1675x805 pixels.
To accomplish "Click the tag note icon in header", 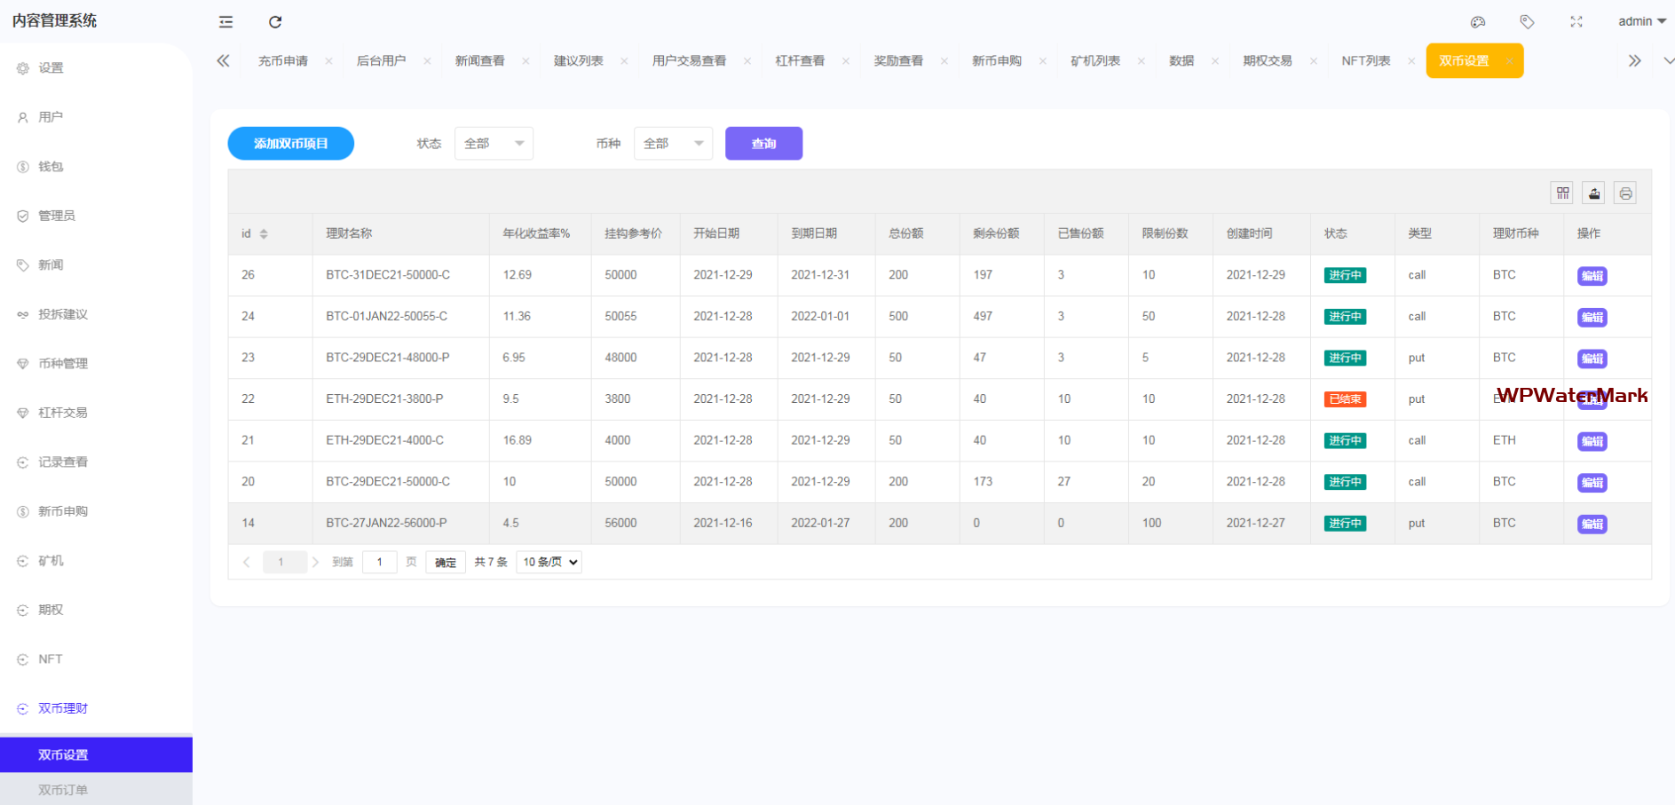I will pyautogui.click(x=1527, y=22).
